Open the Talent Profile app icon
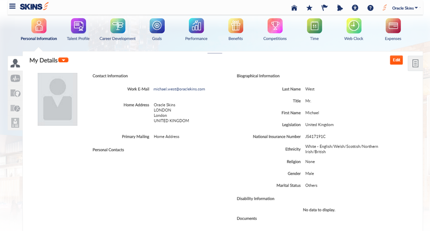This screenshot has width=430, height=231. click(78, 26)
